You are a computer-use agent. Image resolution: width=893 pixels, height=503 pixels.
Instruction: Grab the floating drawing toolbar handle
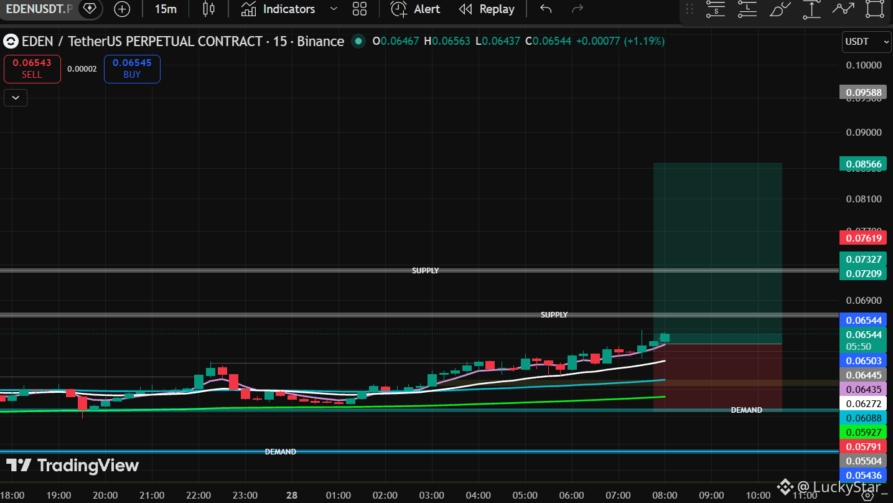[x=690, y=9]
